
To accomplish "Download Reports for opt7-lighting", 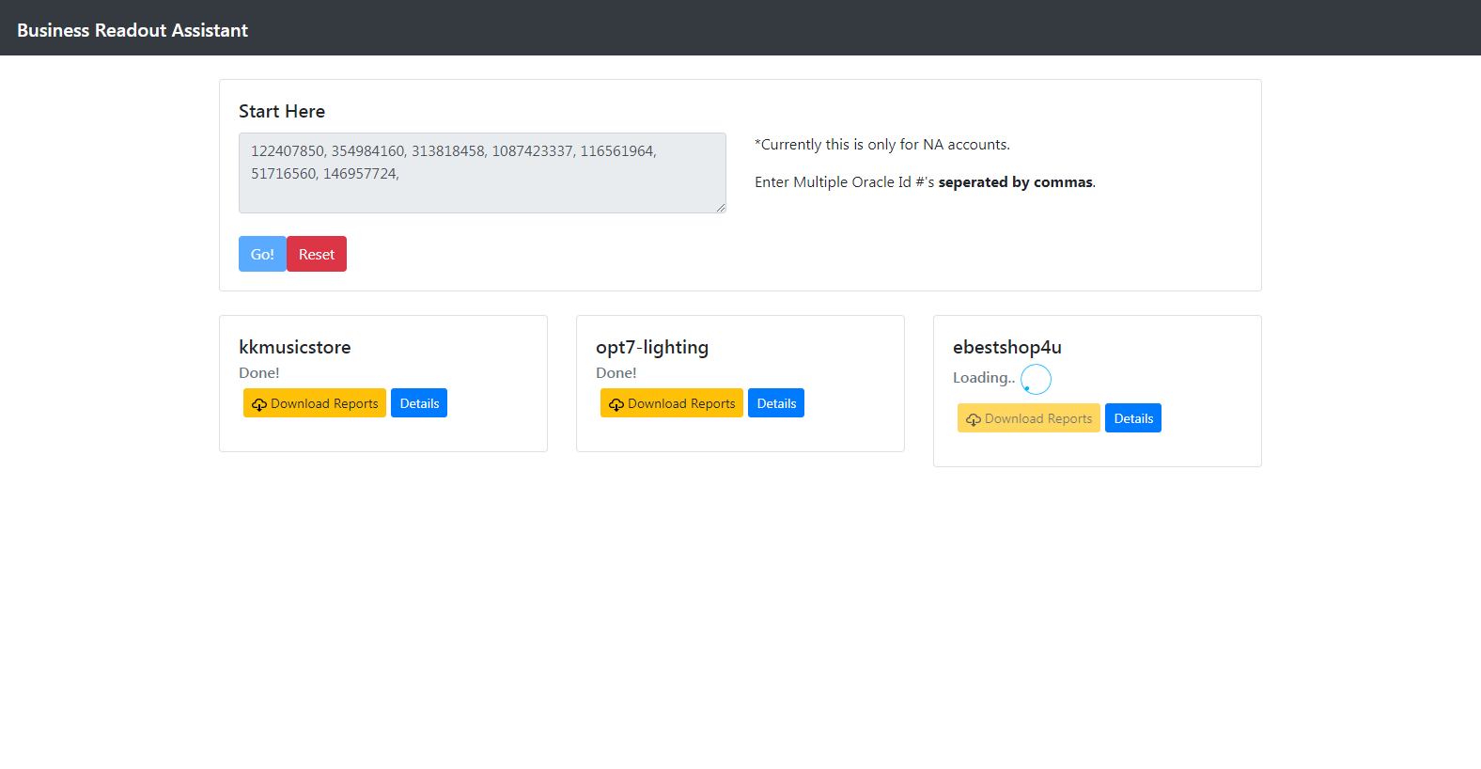I will (x=672, y=403).
